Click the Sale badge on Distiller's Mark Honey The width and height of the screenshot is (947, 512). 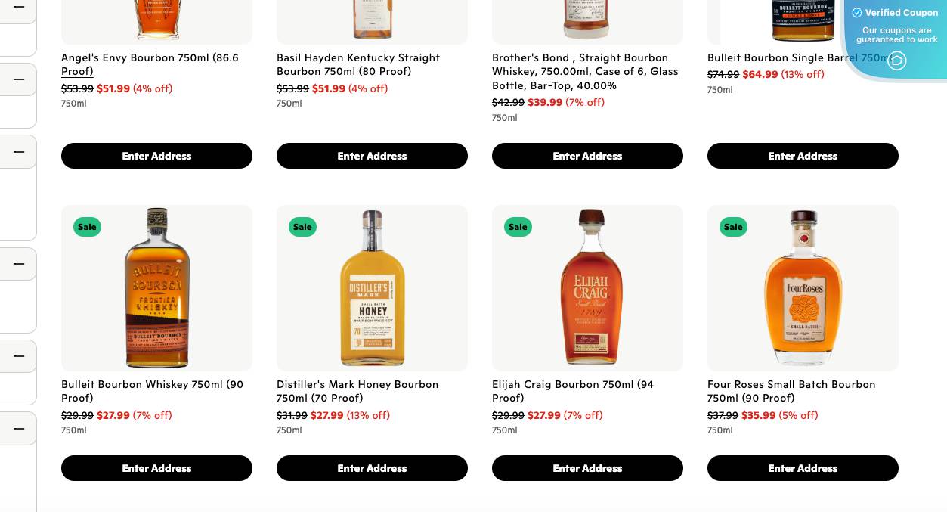coord(302,227)
